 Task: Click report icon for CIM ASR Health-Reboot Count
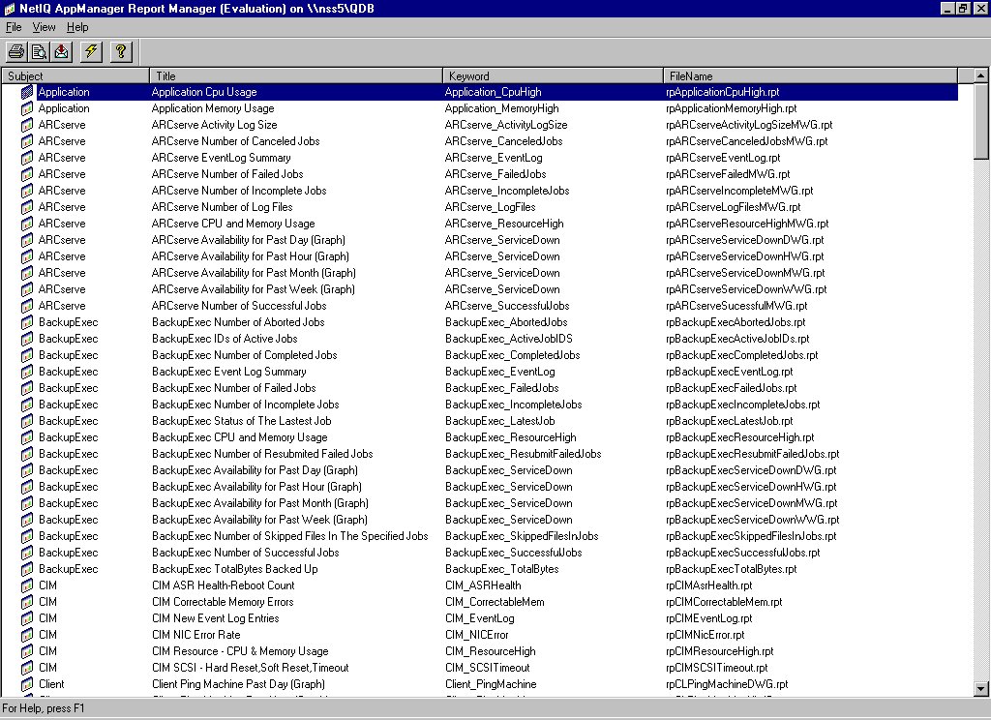point(26,585)
